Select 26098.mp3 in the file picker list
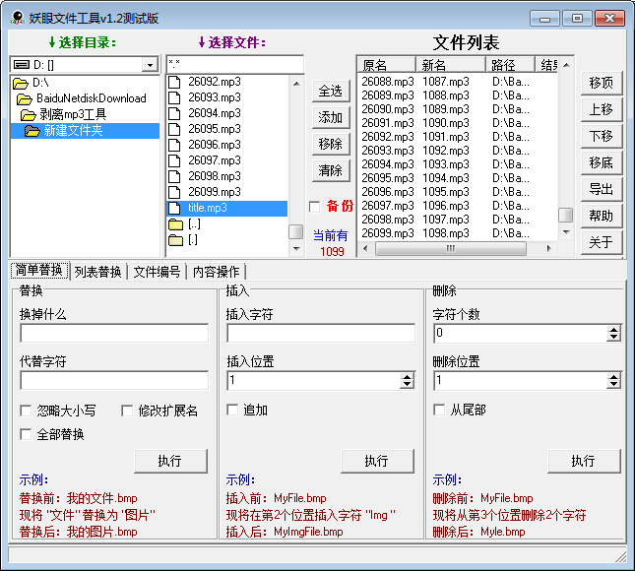Viewport: 635px width, 571px height. pos(215,176)
